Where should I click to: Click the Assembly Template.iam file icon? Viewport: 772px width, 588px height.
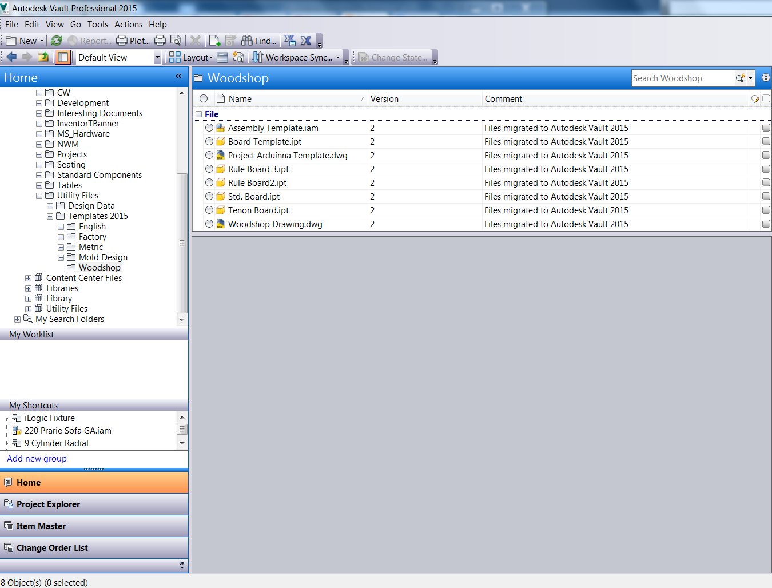click(220, 128)
